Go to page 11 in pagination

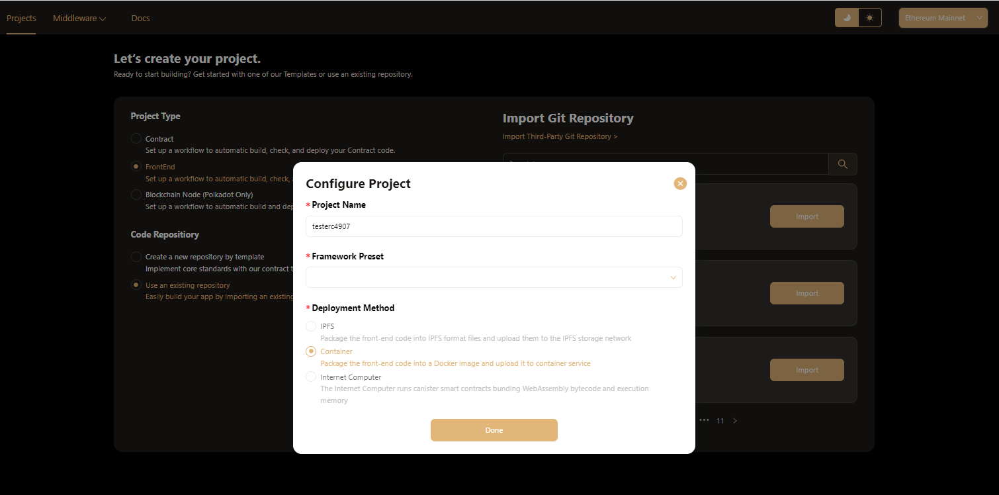(720, 421)
